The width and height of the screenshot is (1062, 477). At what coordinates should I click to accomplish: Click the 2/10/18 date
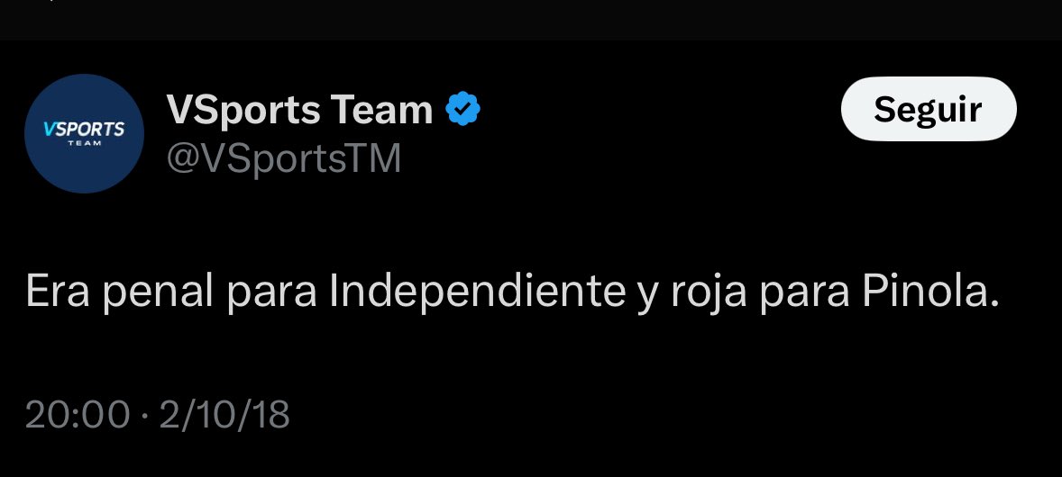pos(224,414)
